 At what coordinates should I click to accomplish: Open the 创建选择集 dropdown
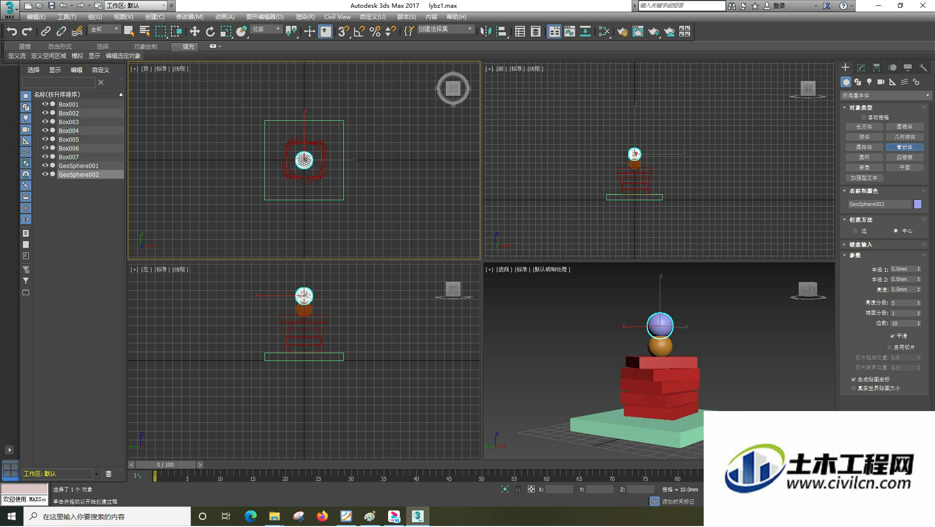(x=446, y=29)
